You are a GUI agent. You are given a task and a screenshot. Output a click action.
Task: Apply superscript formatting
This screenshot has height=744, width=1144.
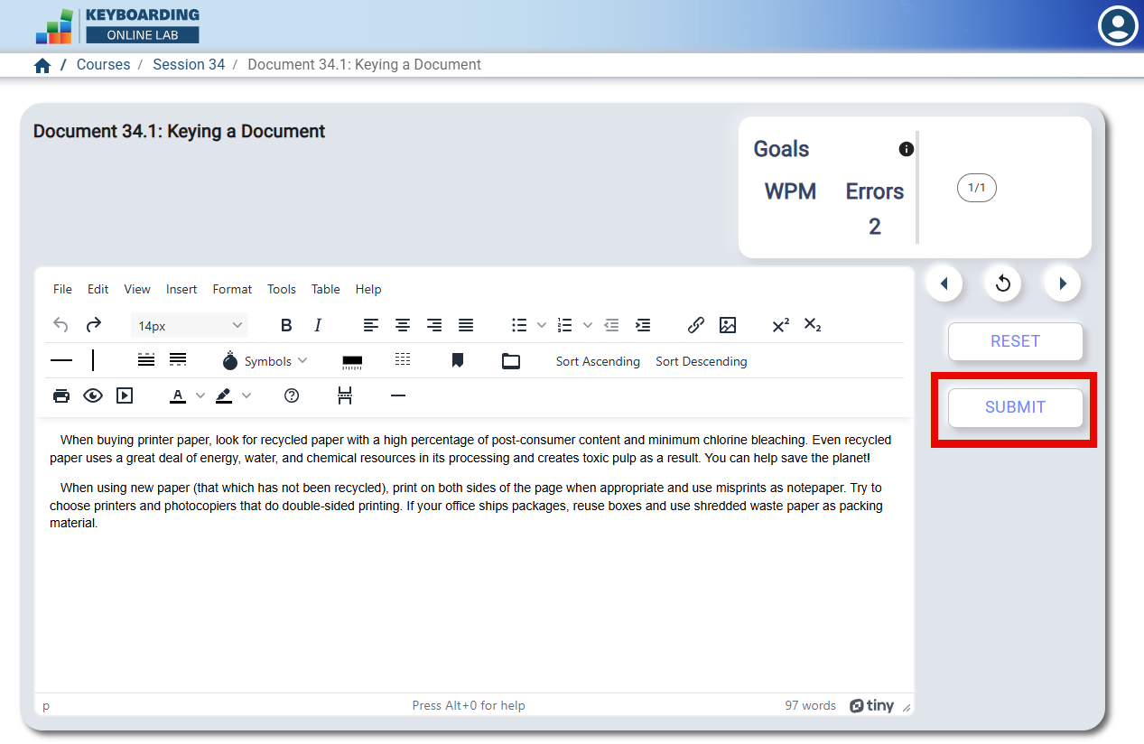pos(779,325)
